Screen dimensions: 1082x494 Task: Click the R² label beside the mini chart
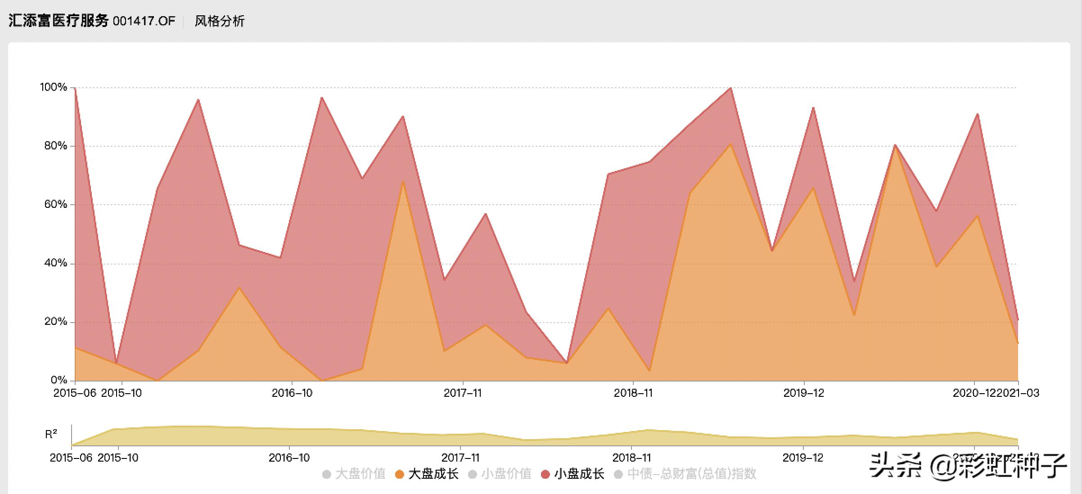51,434
